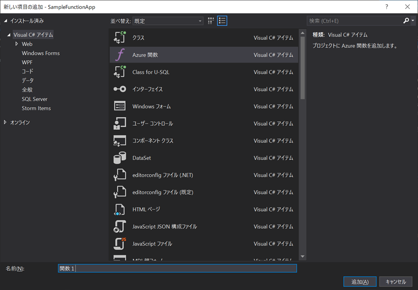Select the オンライン category
The image size is (418, 290).
20,122
